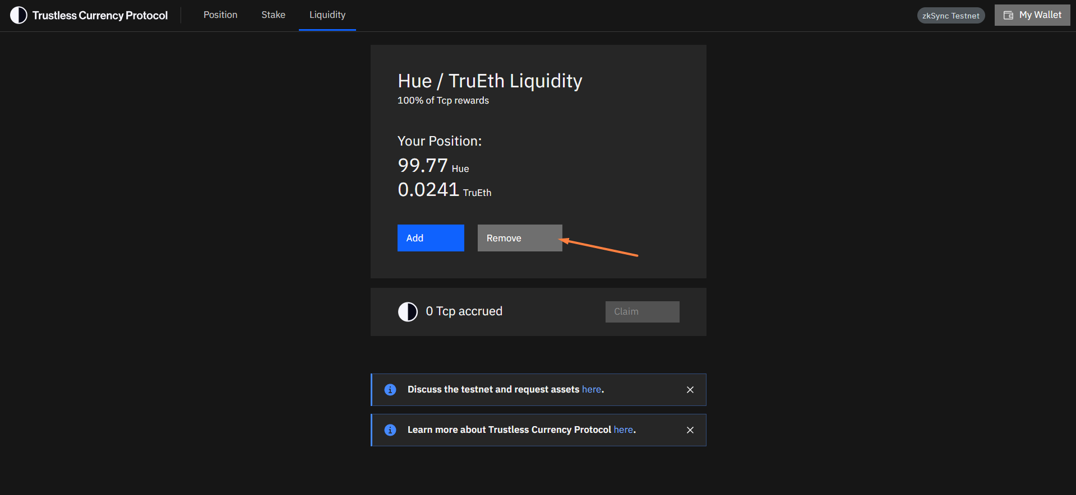This screenshot has height=495, width=1076.
Task: Click the Tcp half-moon token icon
Action: 408,312
